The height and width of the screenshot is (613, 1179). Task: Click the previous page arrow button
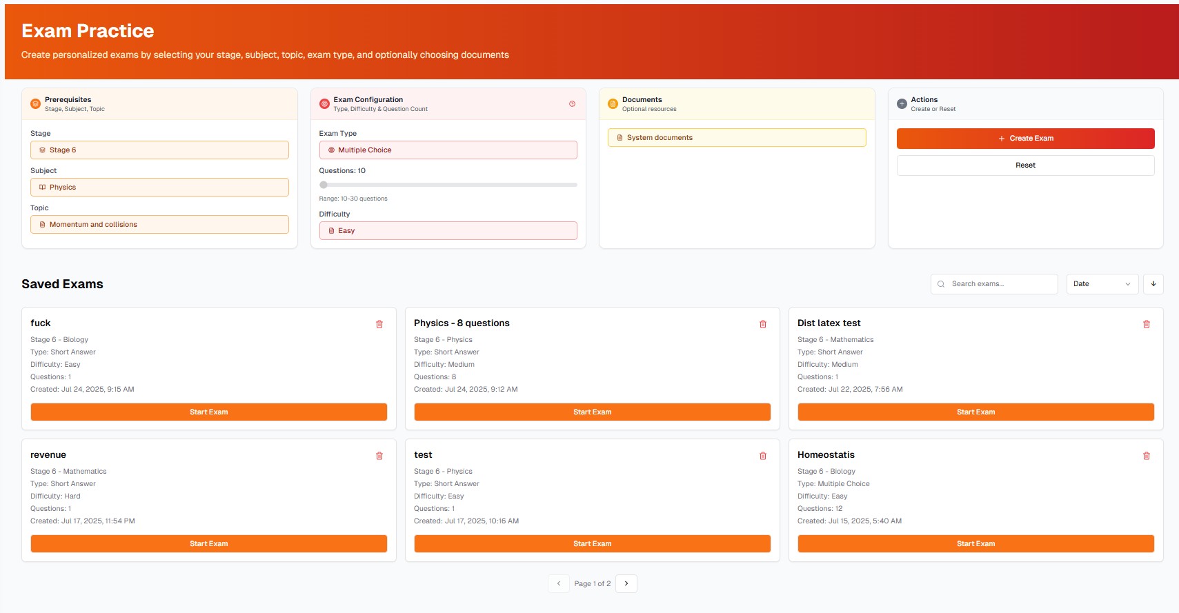pos(559,583)
